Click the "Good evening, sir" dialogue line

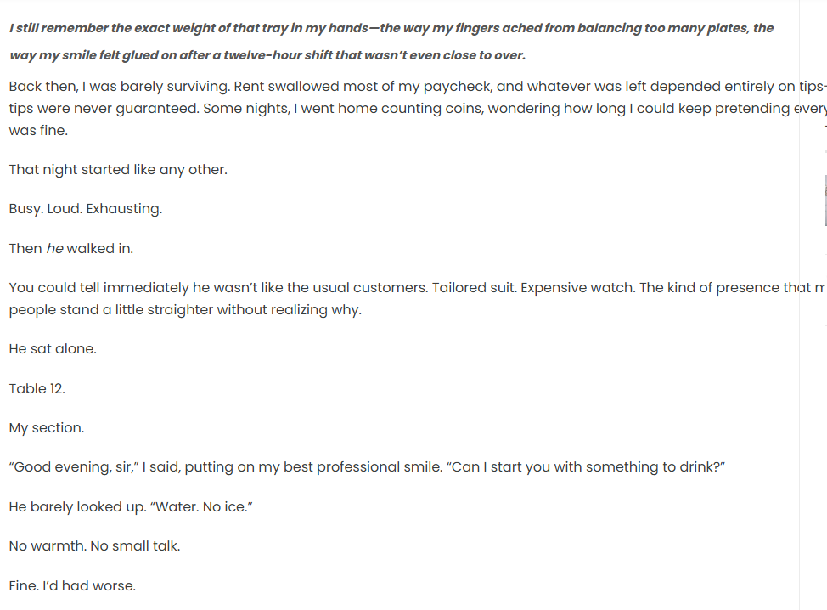367,467
